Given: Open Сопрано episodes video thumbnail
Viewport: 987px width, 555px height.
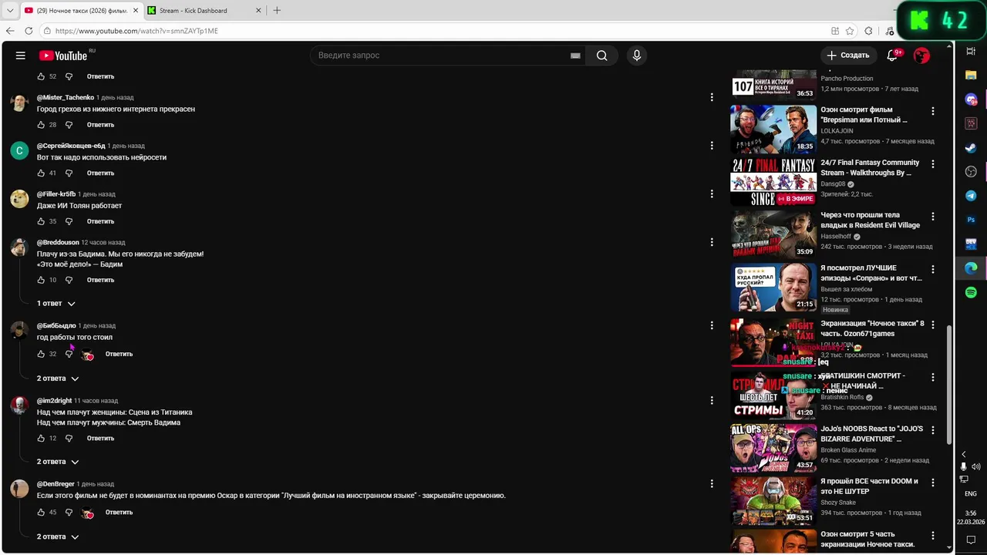Looking at the screenshot, I should 773,288.
